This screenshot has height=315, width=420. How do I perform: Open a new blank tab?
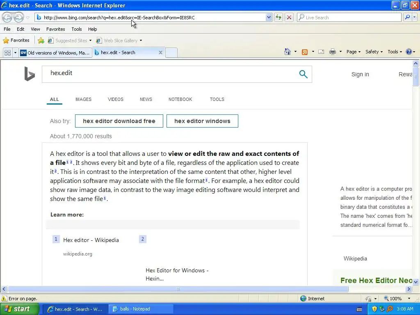[x=171, y=52]
